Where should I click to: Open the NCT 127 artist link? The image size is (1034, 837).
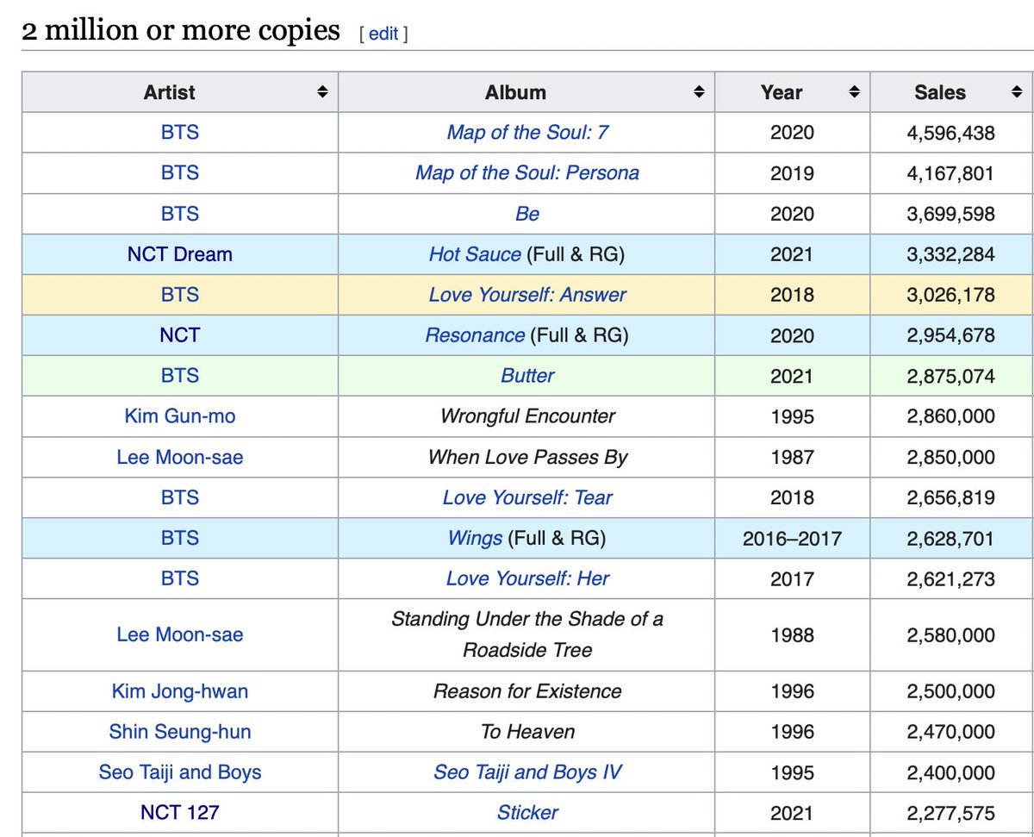[180, 813]
